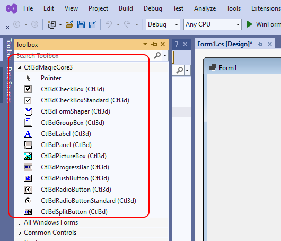Image resolution: width=281 pixels, height=241 pixels.
Task: Expand the All Windows Forms group
Action: (x=20, y=223)
